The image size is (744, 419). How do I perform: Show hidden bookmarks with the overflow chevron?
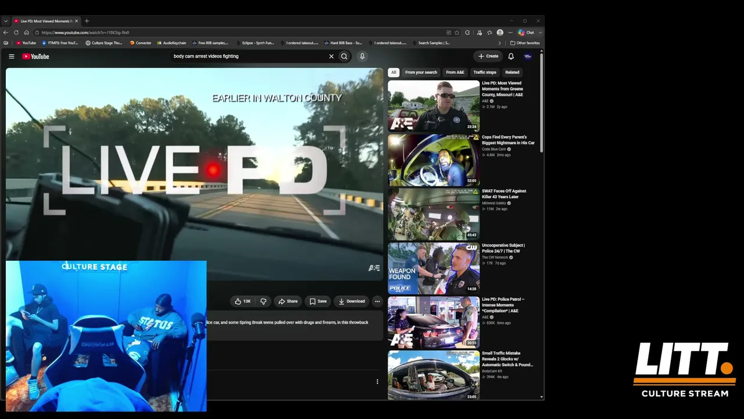point(499,43)
